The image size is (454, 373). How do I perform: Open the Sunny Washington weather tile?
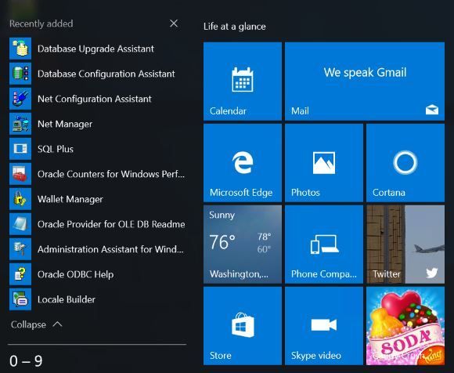pyautogui.click(x=243, y=244)
